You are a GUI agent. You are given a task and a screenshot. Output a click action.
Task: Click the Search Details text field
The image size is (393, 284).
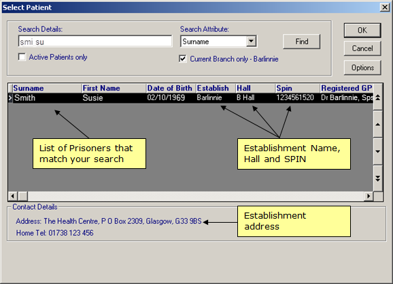[95, 42]
